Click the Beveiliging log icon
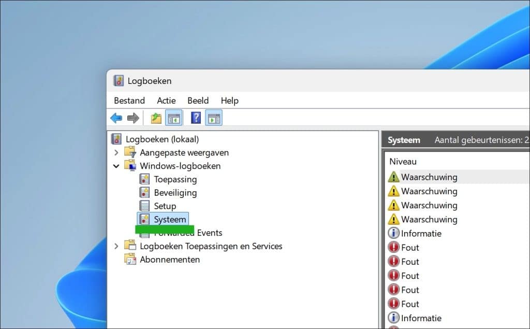 [x=144, y=192]
